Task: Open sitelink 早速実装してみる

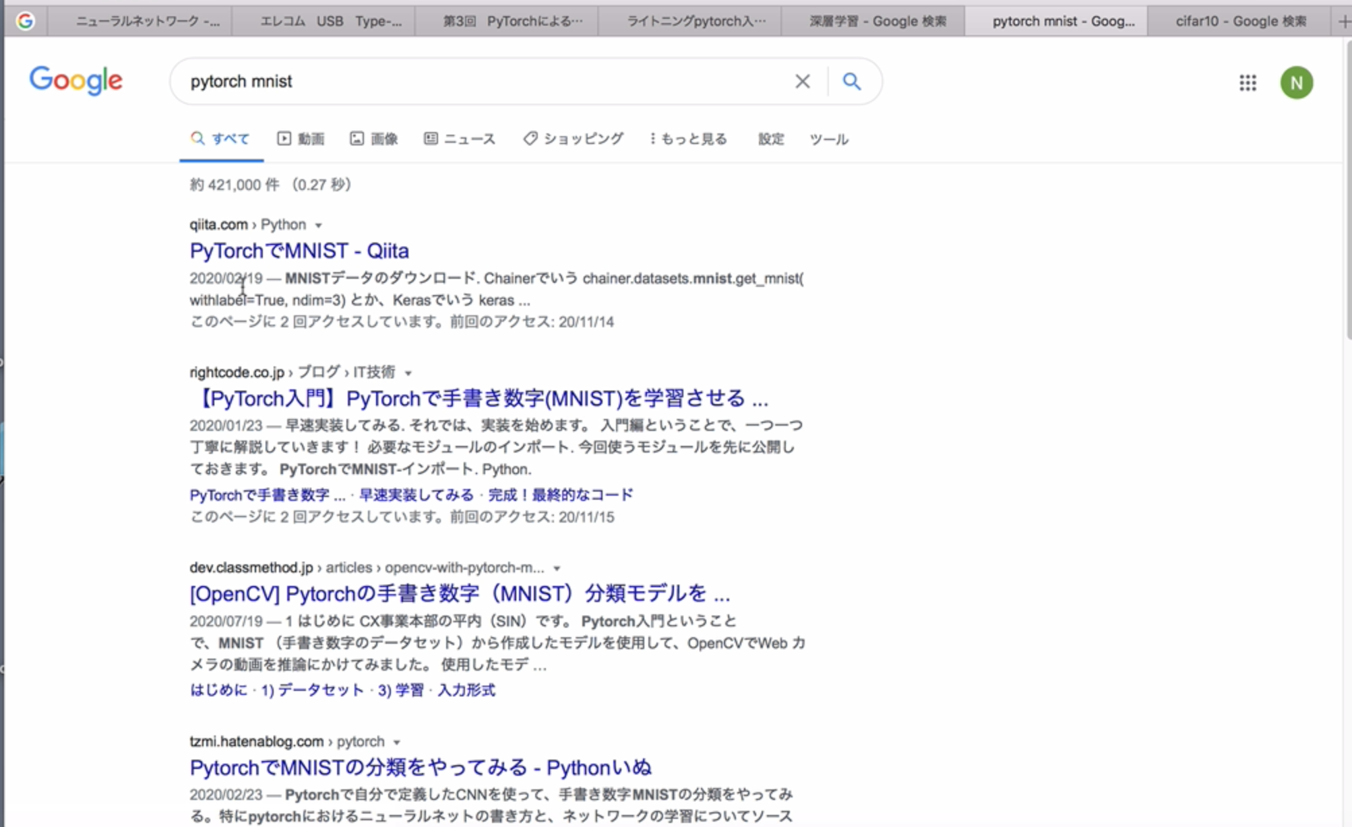Action: pyautogui.click(x=416, y=495)
